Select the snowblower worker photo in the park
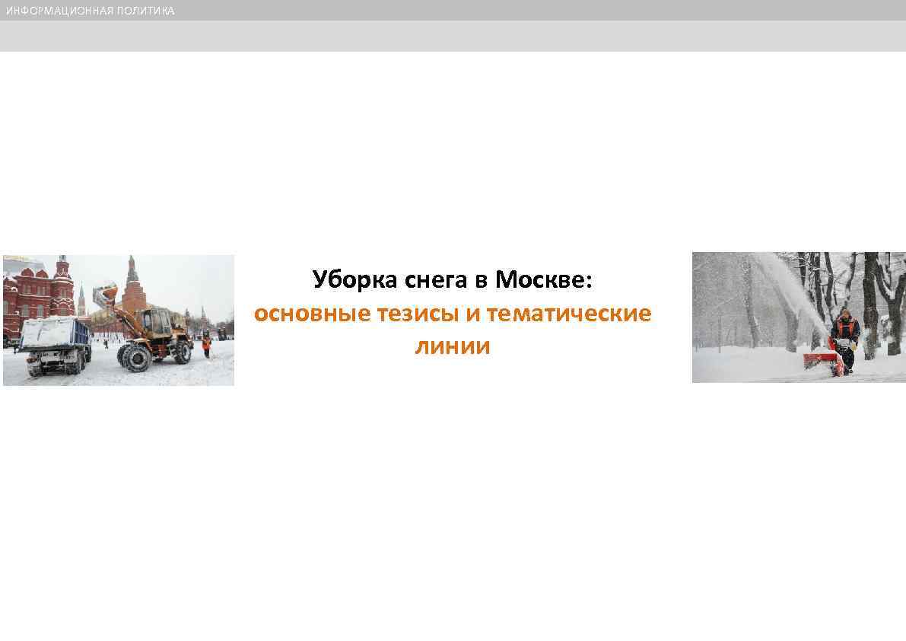The height and width of the screenshot is (641, 906). coord(799,317)
